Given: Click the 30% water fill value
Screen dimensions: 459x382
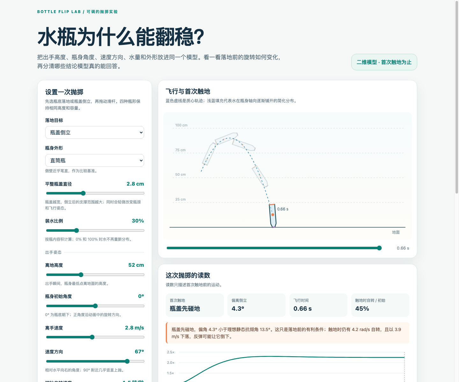Looking at the screenshot, I should [138, 221].
